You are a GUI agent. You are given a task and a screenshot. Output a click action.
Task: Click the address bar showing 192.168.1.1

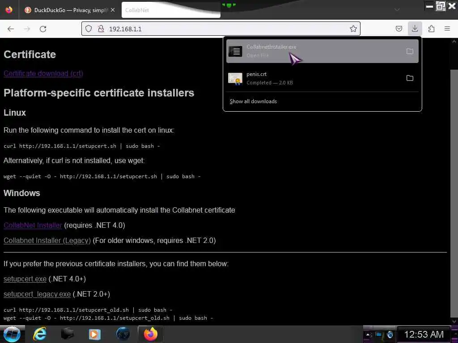[221, 29]
